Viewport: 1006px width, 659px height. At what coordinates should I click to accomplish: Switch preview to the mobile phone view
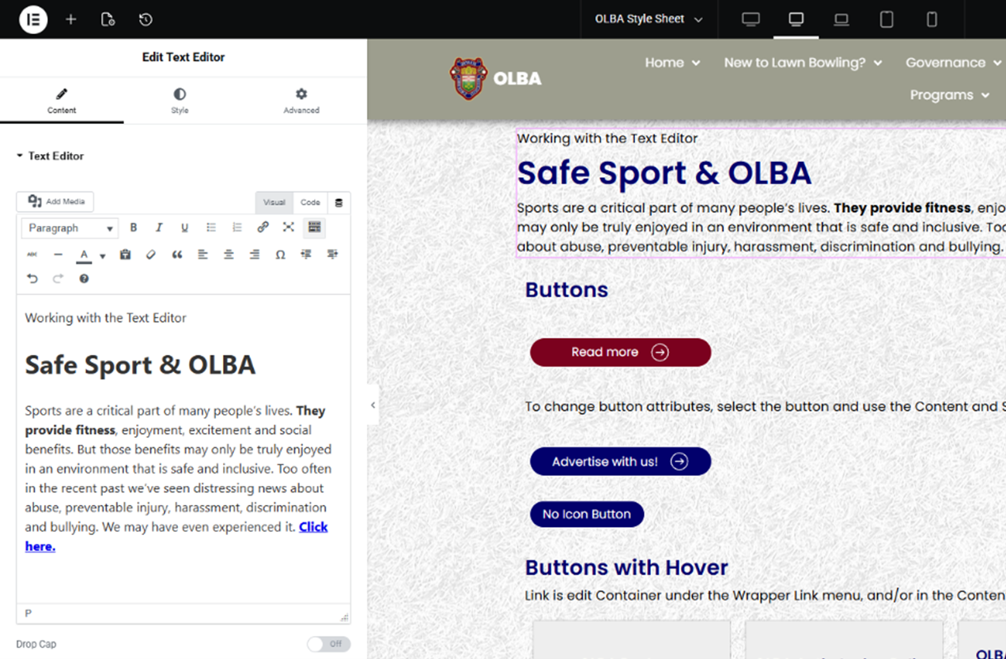932,19
